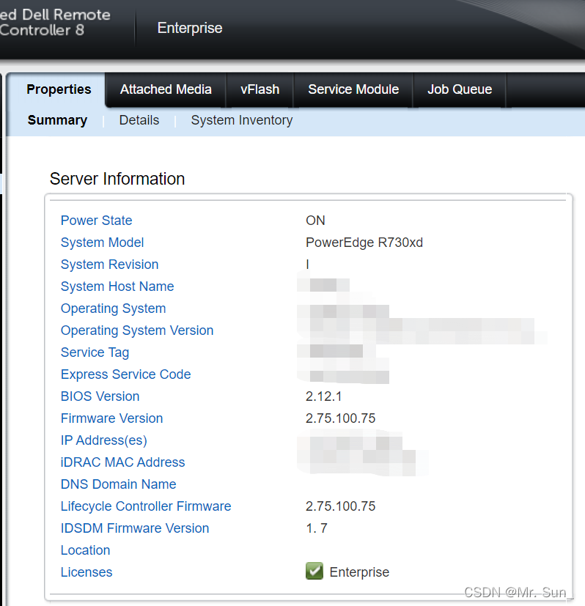Switch to the Attached Media tab
This screenshot has width=585, height=606.
click(166, 89)
